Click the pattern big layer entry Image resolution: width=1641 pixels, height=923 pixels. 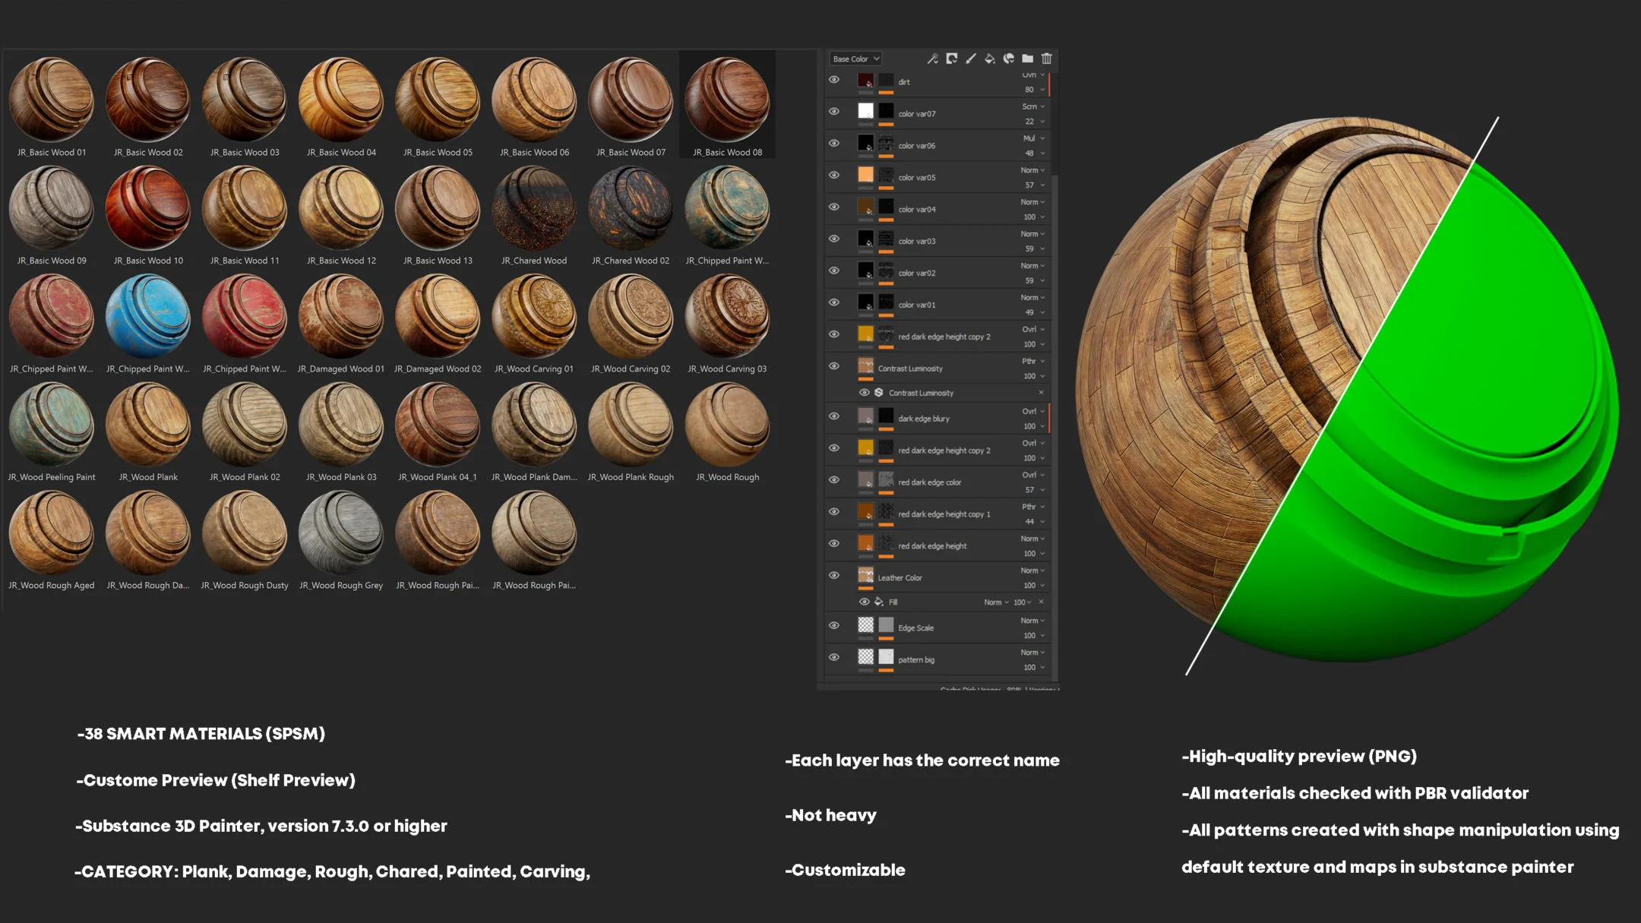916,659
